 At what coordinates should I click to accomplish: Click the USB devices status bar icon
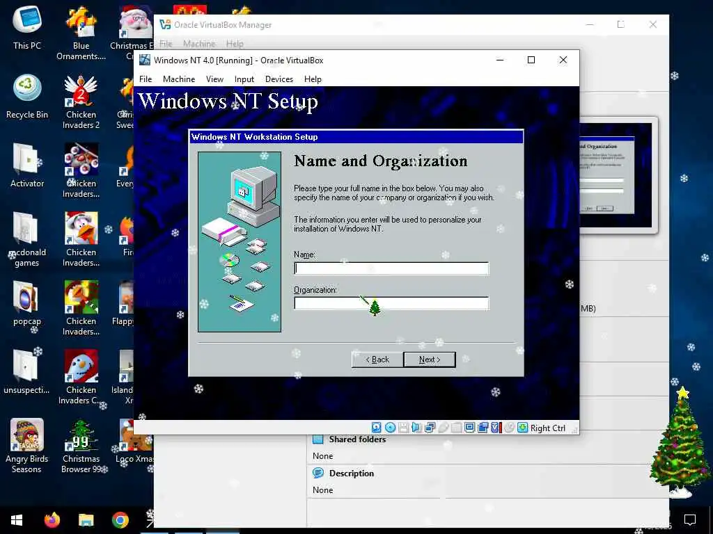[444, 428]
